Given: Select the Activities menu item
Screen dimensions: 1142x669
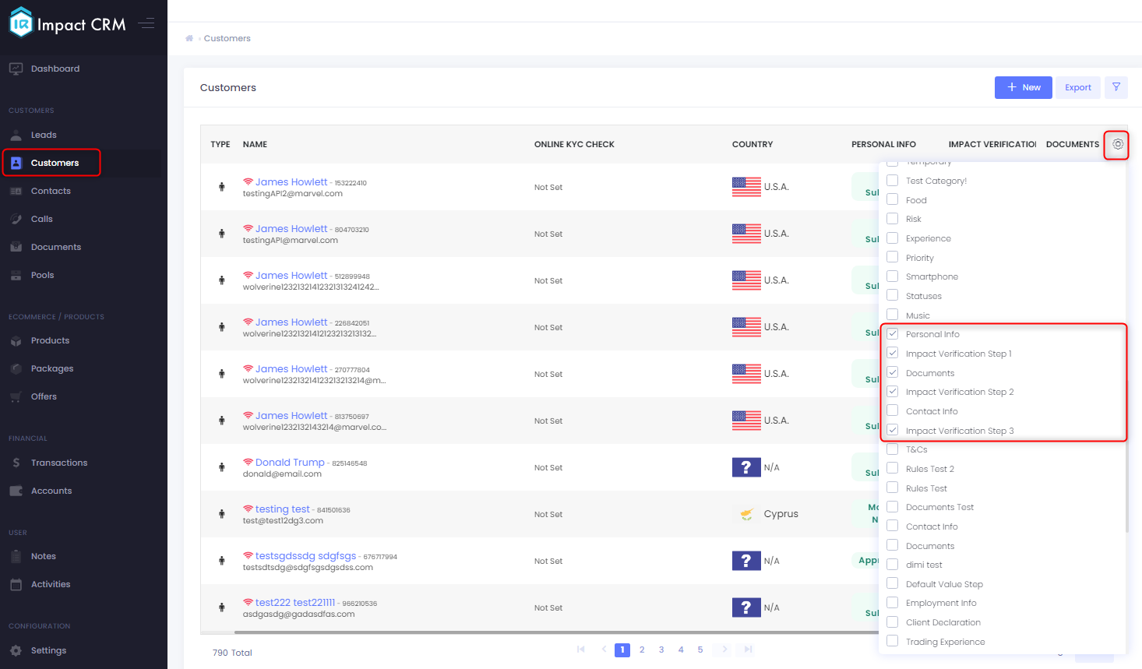Looking at the screenshot, I should click(x=51, y=584).
